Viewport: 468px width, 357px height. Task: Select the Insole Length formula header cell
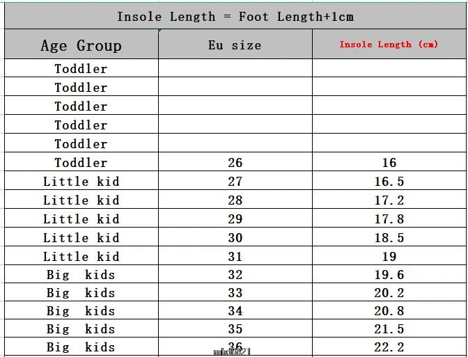coord(235,16)
